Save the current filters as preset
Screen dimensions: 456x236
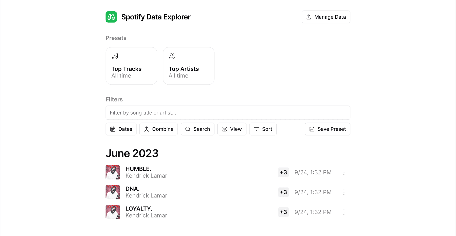327,129
